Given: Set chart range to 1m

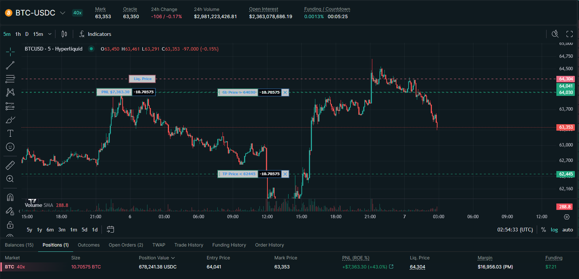Looking at the screenshot, I should (x=74, y=230).
